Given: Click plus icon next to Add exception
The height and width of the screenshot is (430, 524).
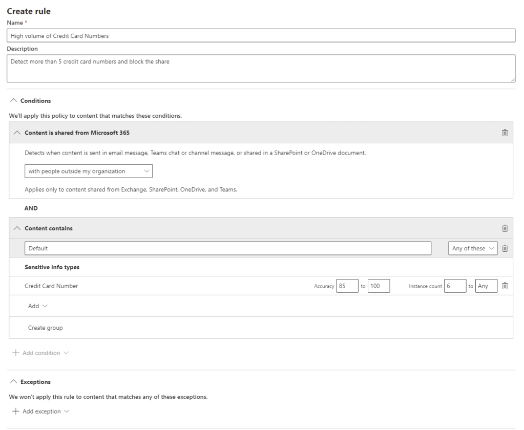Looking at the screenshot, I should coord(15,412).
